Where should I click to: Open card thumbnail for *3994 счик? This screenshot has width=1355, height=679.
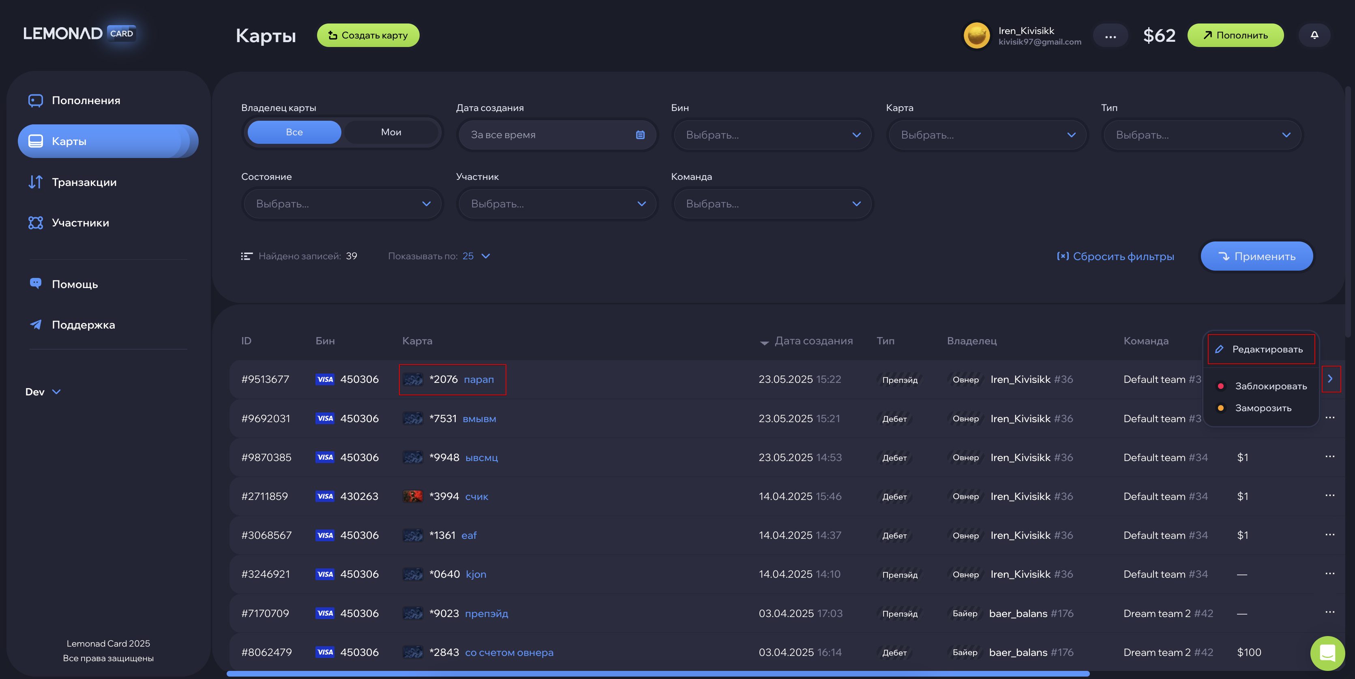pos(412,496)
